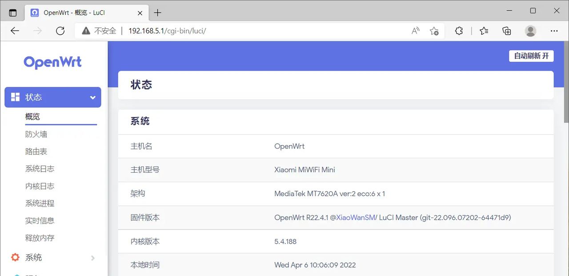
Task: Open the read aloud tool
Action: click(x=415, y=31)
